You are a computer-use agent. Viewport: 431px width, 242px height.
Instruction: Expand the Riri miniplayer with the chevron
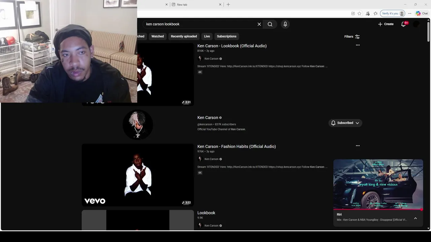pos(416,218)
